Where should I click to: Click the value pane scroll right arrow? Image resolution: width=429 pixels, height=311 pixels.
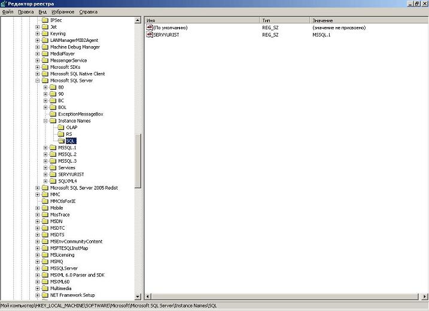coord(425,296)
